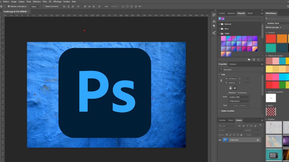Click the Arrière-plan layer lock icon
Viewport: 289px width, 162px height.
point(258,140)
